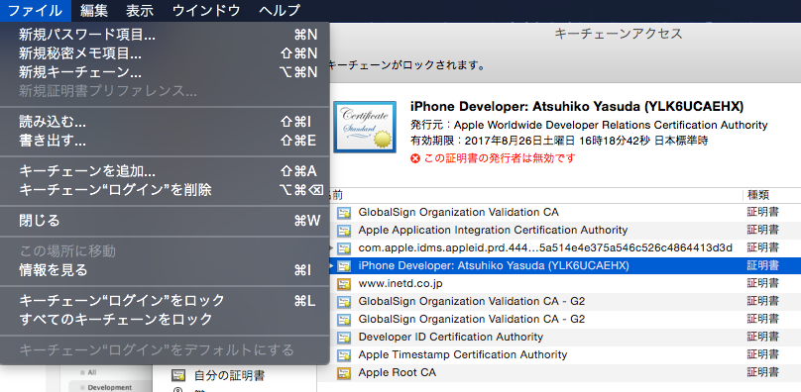801x392 pixels.
Task: Choose すべてのキーチェーンをロック menu item
Action: (x=165, y=320)
